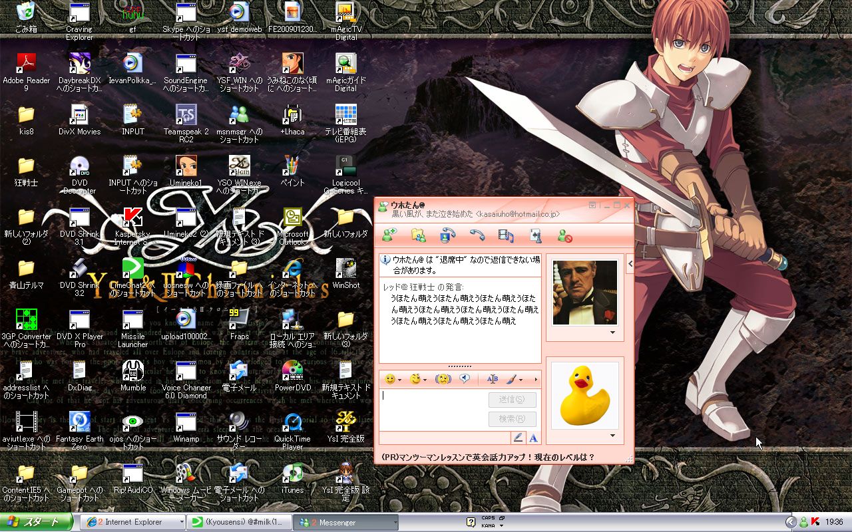
Task: Switch to (Kyousensi) @#milk taskbar item
Action: click(239, 522)
